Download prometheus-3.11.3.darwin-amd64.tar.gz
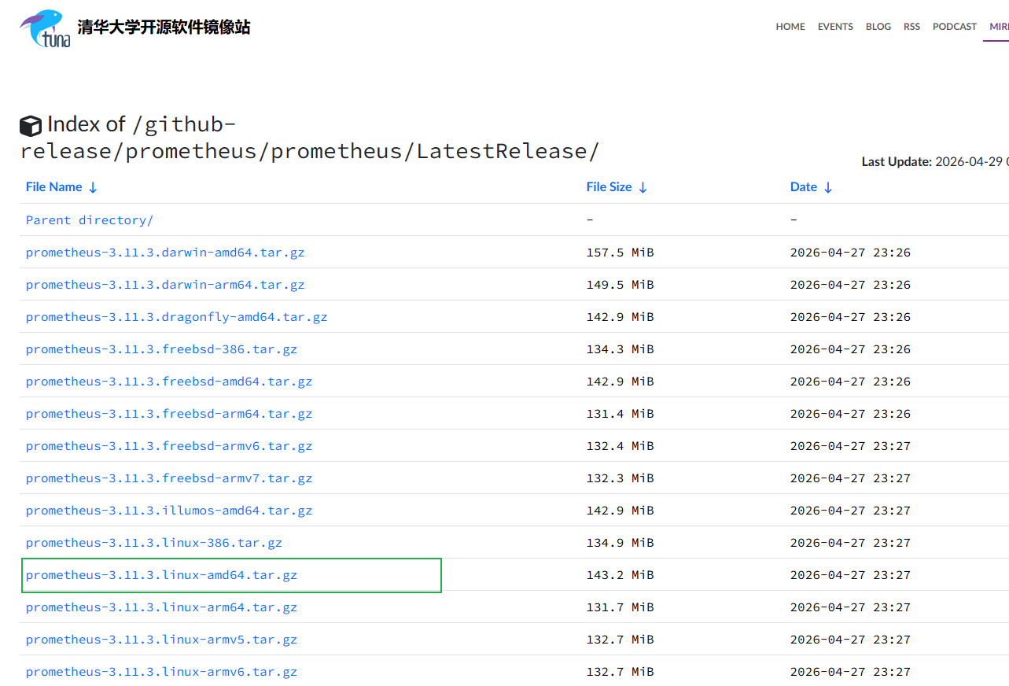 (x=165, y=253)
